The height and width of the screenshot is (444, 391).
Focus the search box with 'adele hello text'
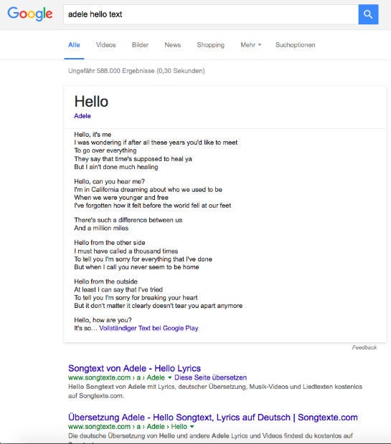tap(211, 14)
